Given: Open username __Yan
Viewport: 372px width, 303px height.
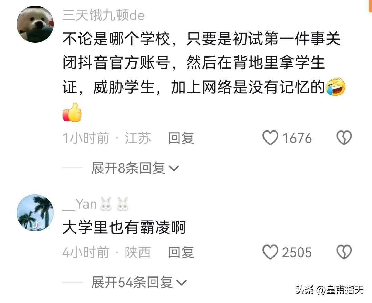Looking at the screenshot, I should [x=80, y=204].
